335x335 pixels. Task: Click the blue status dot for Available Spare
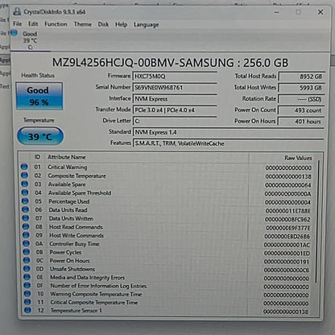(x=25, y=184)
